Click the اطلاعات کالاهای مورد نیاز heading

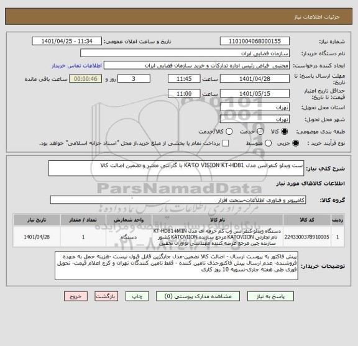tap(311, 184)
